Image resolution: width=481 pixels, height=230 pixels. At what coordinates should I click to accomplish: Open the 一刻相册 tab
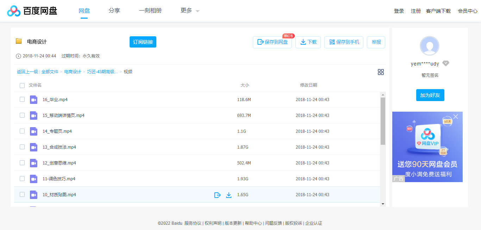pos(150,11)
